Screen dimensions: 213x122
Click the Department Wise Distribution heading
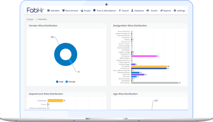coord(46,94)
